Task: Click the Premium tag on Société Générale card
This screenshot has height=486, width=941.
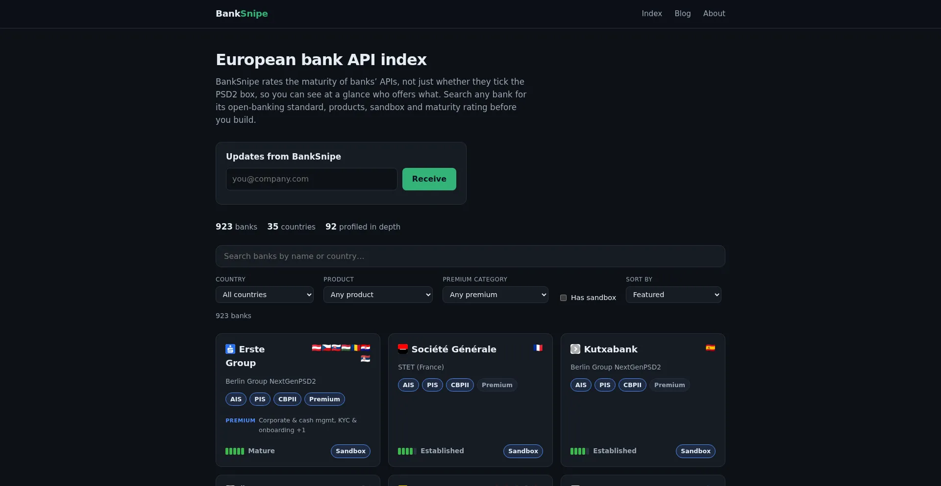Action: click(x=497, y=385)
